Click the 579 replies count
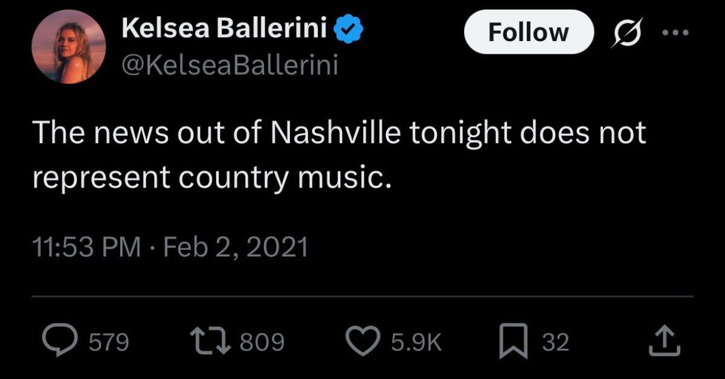 [109, 342]
